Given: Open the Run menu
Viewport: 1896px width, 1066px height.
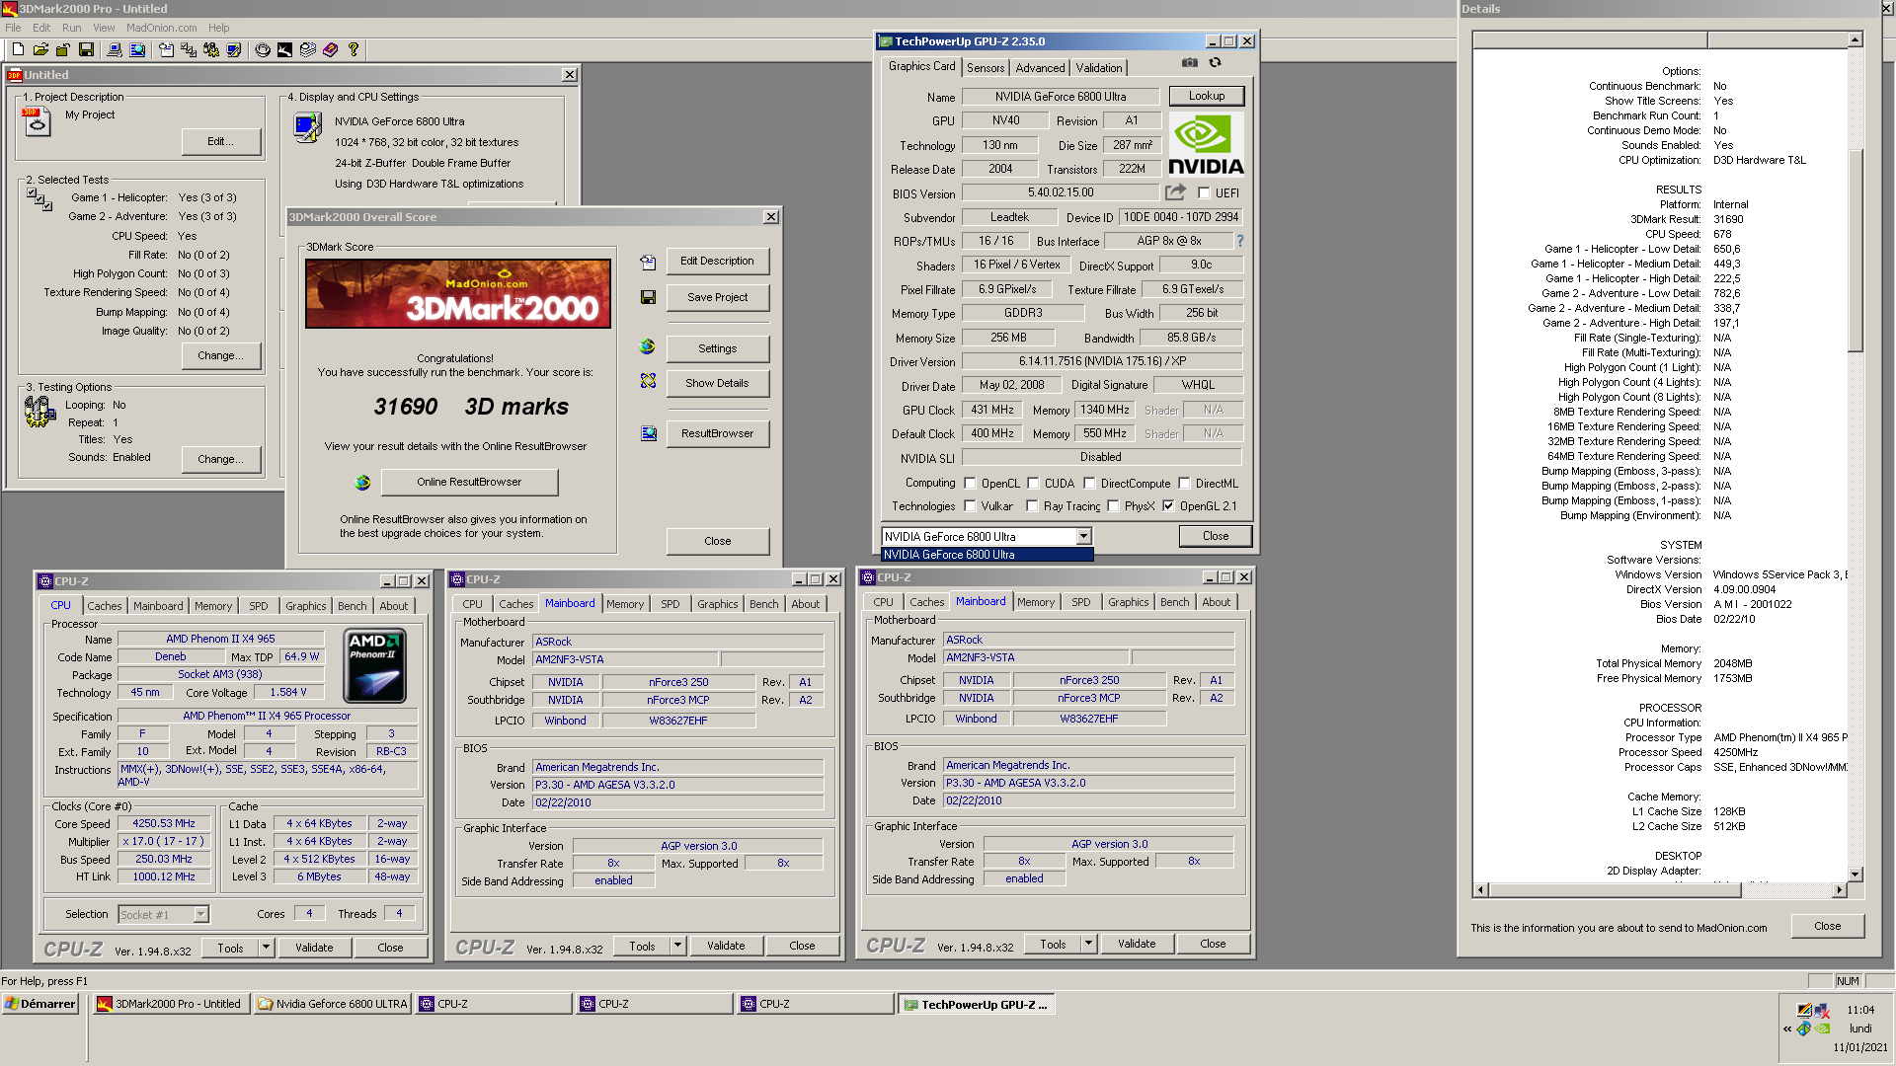Looking at the screenshot, I should click(x=71, y=28).
